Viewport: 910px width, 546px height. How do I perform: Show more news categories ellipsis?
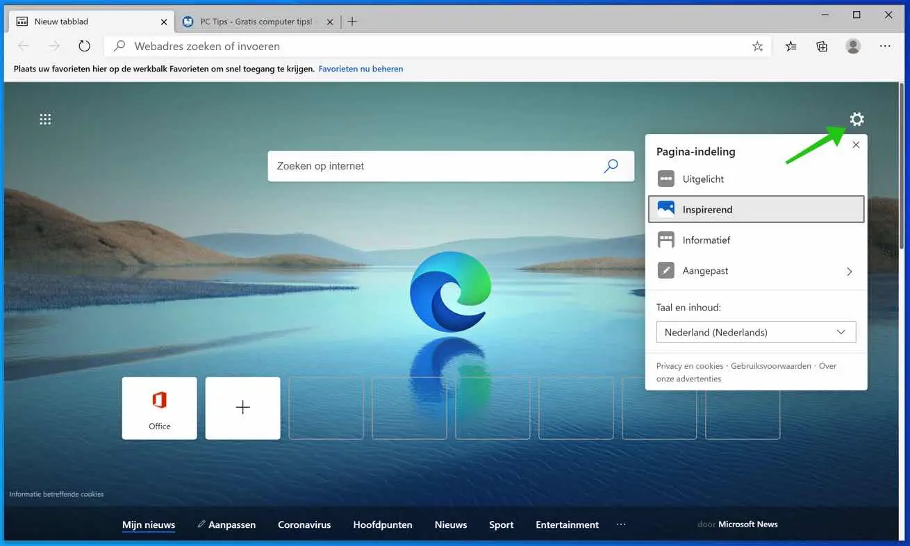pyautogui.click(x=621, y=524)
